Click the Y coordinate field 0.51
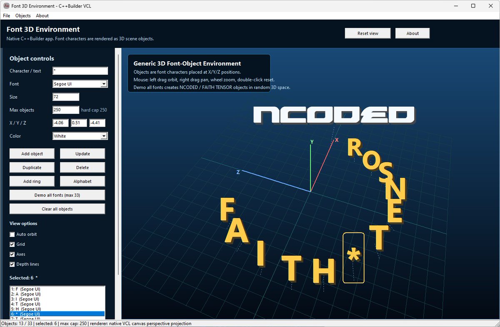Image resolution: width=500 pixels, height=327 pixels. coord(79,123)
